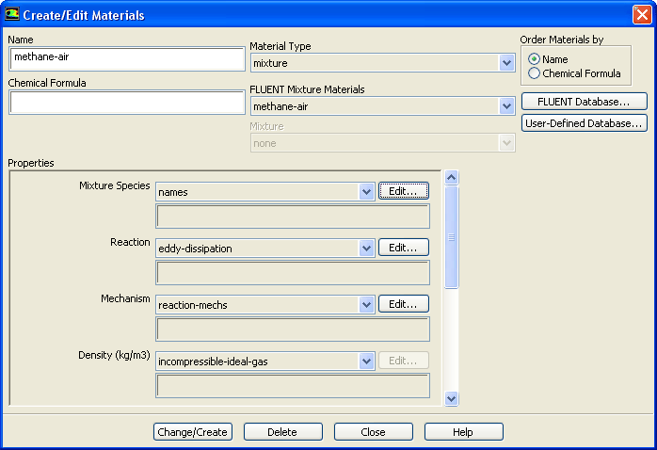Open the User-Defined Database
657x450 pixels.
(585, 123)
